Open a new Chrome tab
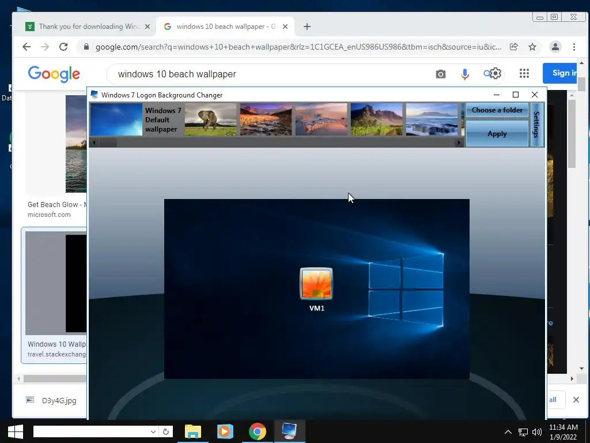Screen dimensions: 590x443 [307, 27]
